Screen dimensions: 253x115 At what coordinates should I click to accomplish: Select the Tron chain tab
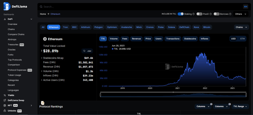pyautogui.click(x=65, y=27)
